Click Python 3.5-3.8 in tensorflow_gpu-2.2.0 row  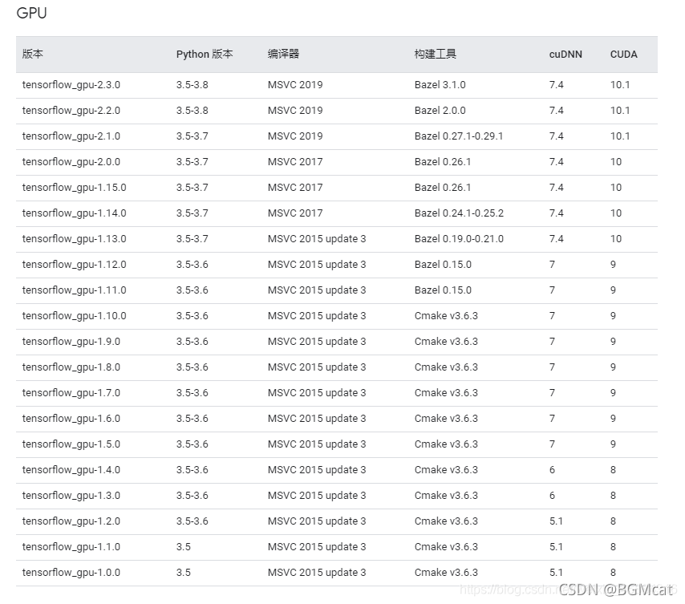[193, 111]
